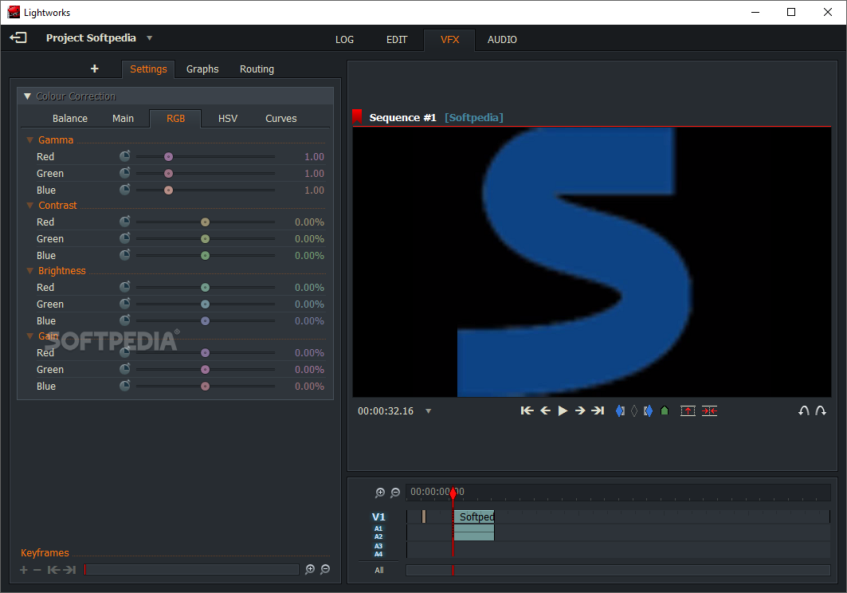The height and width of the screenshot is (593, 847).
Task: Step one frame forward in viewer
Action: coord(579,410)
